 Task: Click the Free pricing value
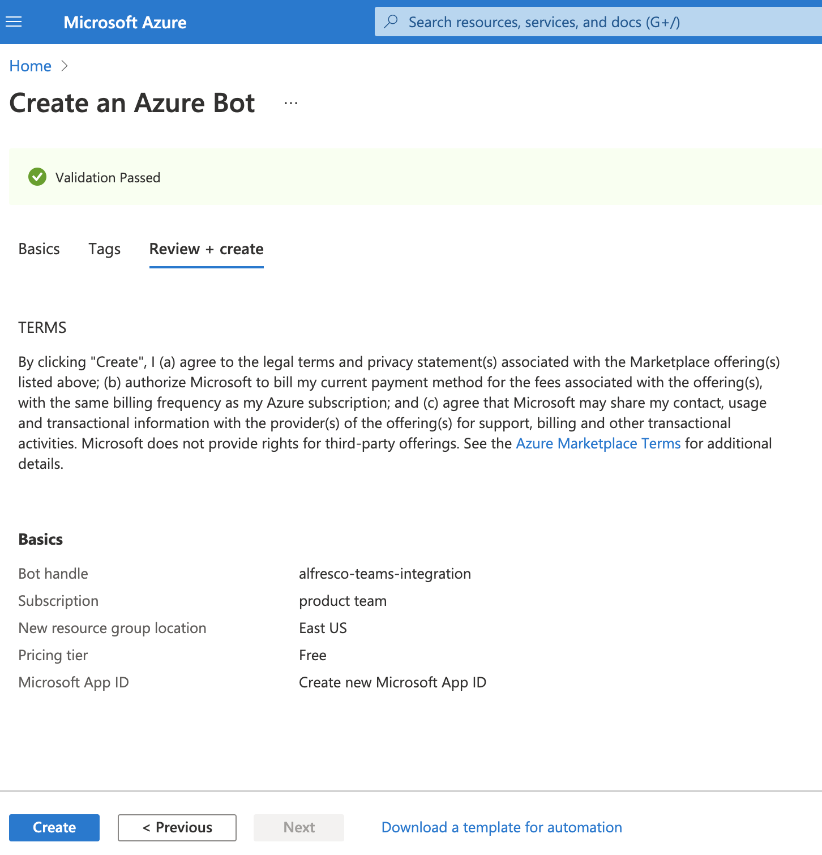coord(312,656)
